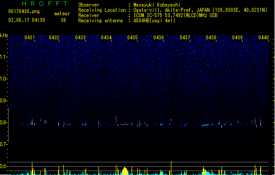Click the Receiving antenna label
The image size is (275, 175).
[101, 21]
